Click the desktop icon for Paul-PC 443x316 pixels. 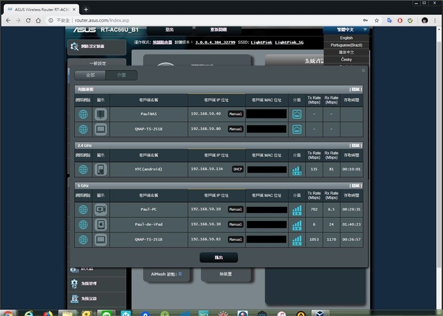tap(100, 210)
